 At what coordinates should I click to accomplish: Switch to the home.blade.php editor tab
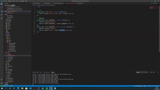click(36, 3)
